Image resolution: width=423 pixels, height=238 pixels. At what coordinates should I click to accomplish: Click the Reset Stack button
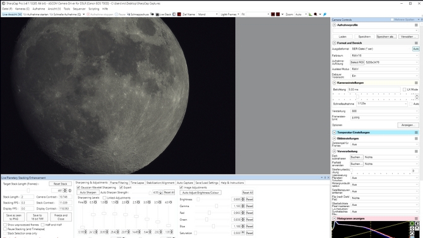coord(60,184)
